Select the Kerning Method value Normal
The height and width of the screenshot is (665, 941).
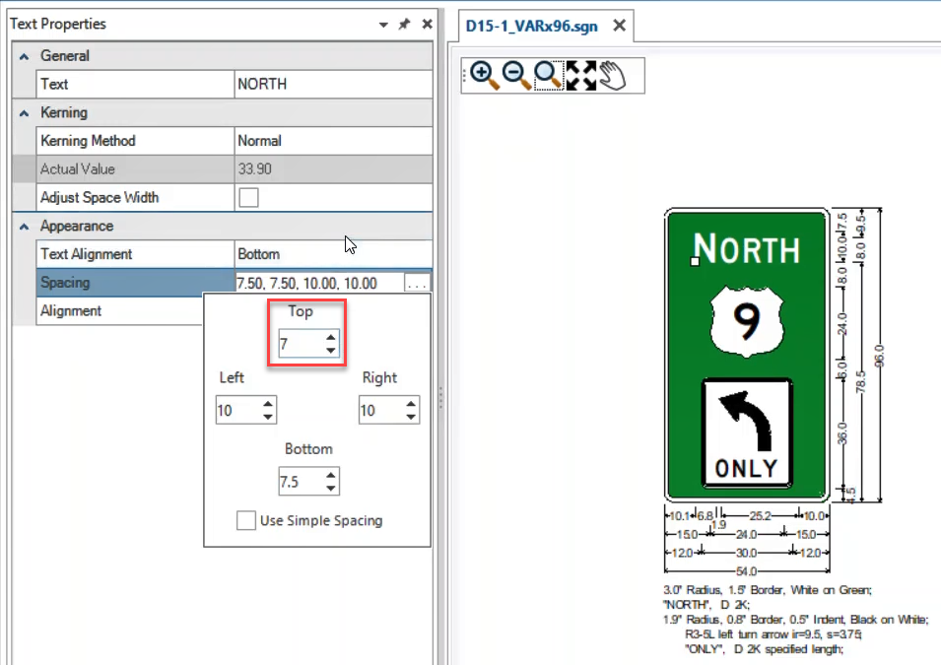coord(332,141)
